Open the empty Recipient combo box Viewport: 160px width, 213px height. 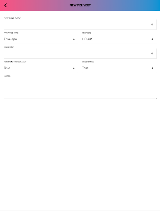click(x=80, y=53)
